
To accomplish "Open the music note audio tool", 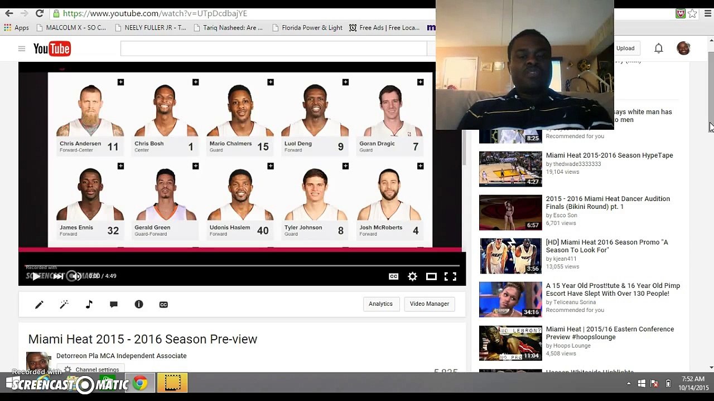I will [x=89, y=304].
